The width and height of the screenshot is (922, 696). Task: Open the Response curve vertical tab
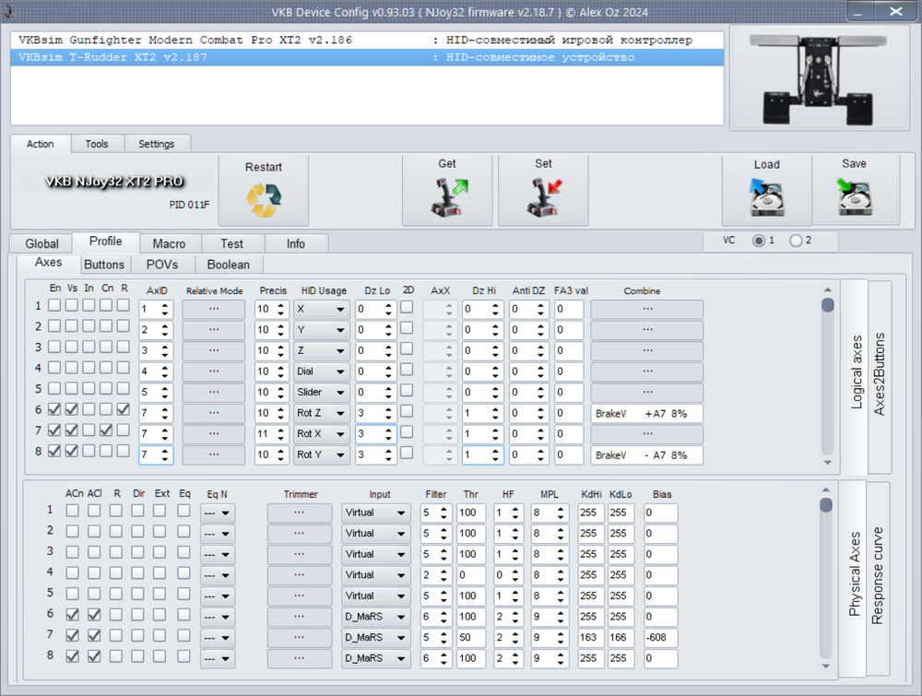coord(878,576)
